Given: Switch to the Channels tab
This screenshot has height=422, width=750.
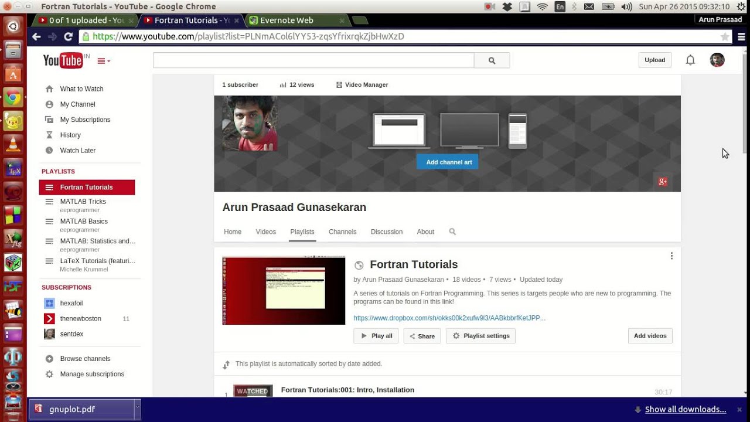Looking at the screenshot, I should [342, 232].
